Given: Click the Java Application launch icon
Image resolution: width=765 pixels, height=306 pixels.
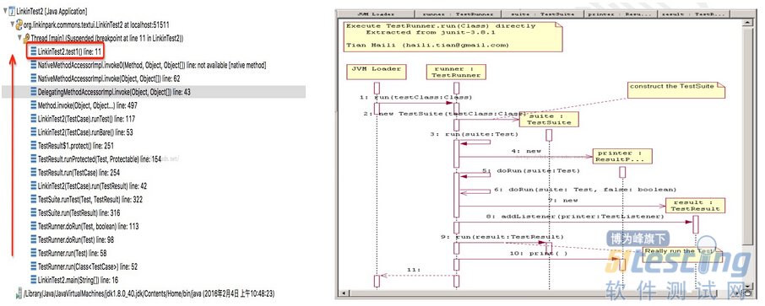Looking at the screenshot, I should (12, 10).
